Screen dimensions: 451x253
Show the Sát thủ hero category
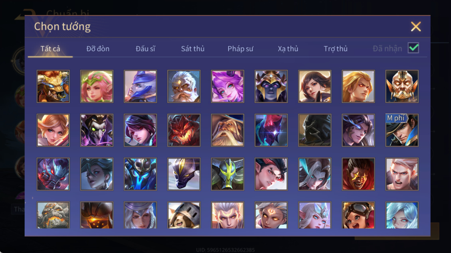(x=193, y=49)
